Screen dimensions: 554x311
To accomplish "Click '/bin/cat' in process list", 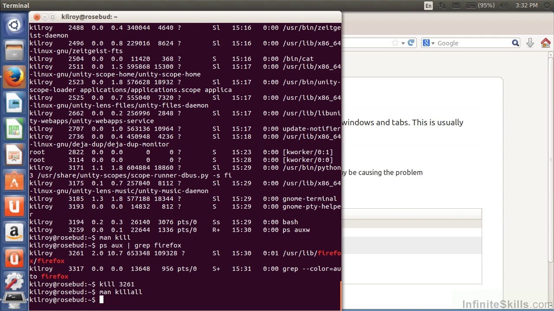I will click(x=298, y=59).
